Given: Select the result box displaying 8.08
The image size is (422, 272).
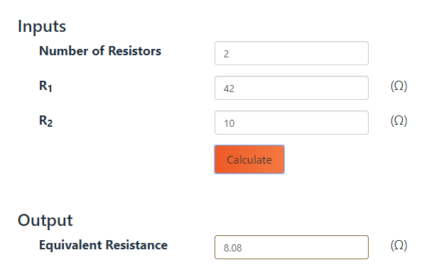Looking at the screenshot, I should pos(291,247).
